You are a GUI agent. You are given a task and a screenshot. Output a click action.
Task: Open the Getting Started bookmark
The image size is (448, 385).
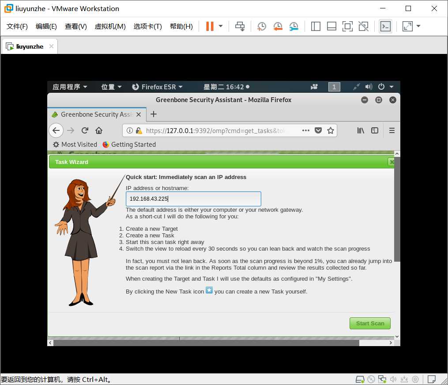pos(129,145)
